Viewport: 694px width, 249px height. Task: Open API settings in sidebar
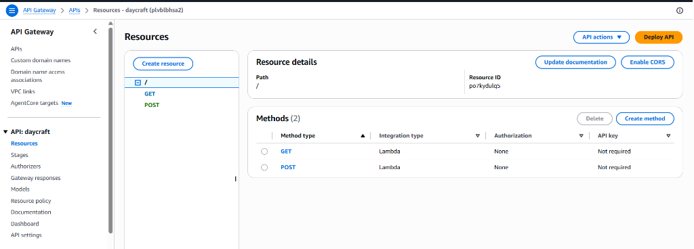26,235
